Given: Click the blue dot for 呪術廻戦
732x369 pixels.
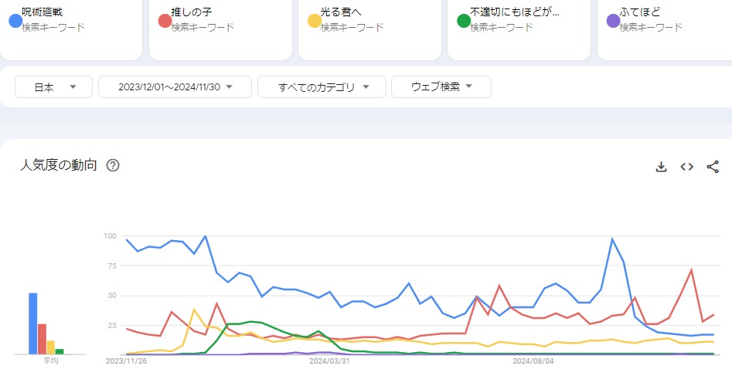Looking at the screenshot, I should [15, 20].
